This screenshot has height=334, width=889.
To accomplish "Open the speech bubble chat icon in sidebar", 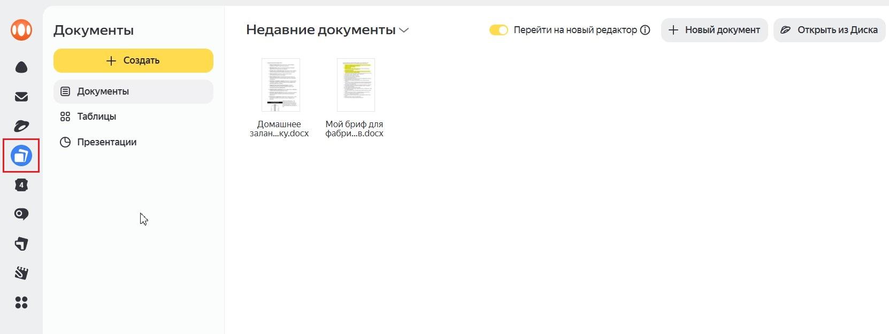I will point(21,214).
